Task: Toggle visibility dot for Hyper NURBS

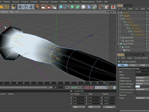Action: pos(147,44)
